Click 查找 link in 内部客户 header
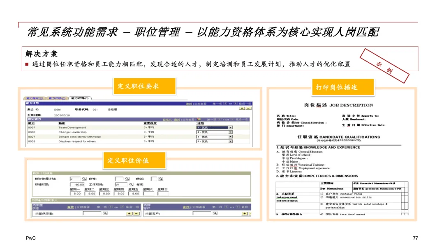Viewport: 444px width, 249px height. pos(186,207)
